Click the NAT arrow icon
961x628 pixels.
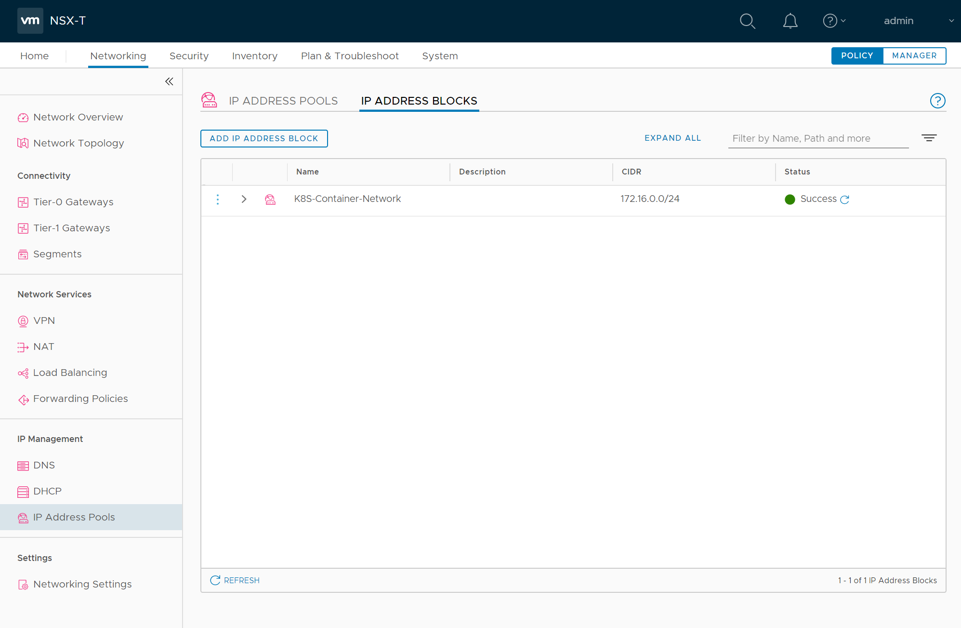click(23, 347)
